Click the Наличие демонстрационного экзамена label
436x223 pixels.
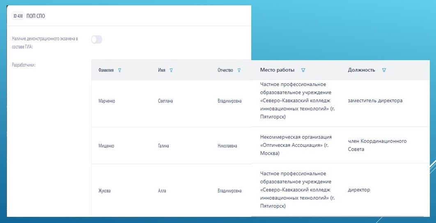pyautogui.click(x=45, y=43)
